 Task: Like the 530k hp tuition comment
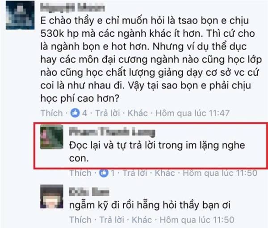52,113
